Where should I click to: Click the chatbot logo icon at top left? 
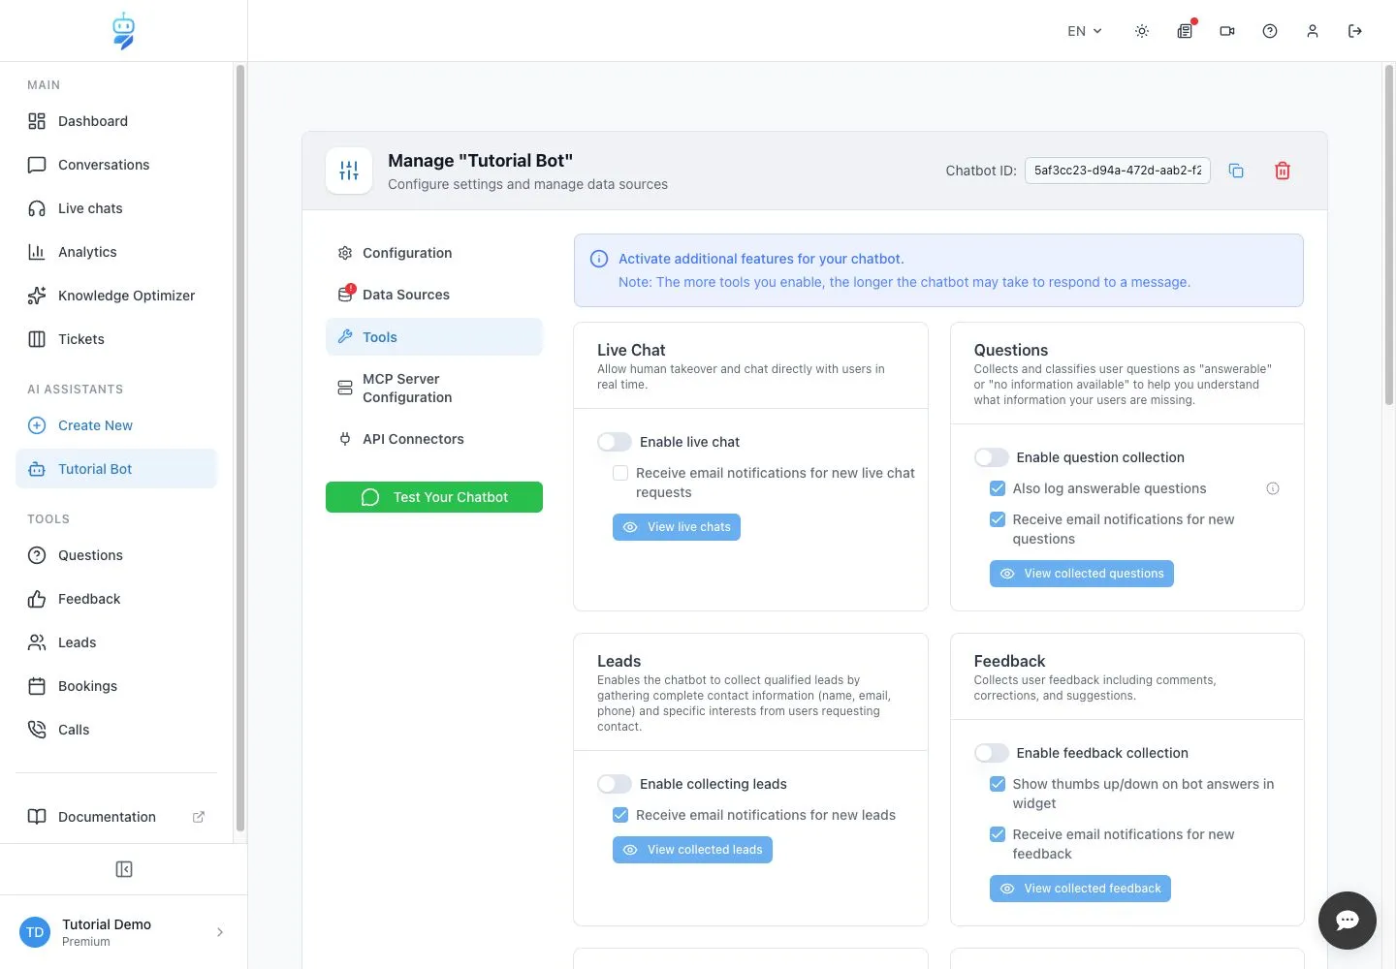point(123,31)
